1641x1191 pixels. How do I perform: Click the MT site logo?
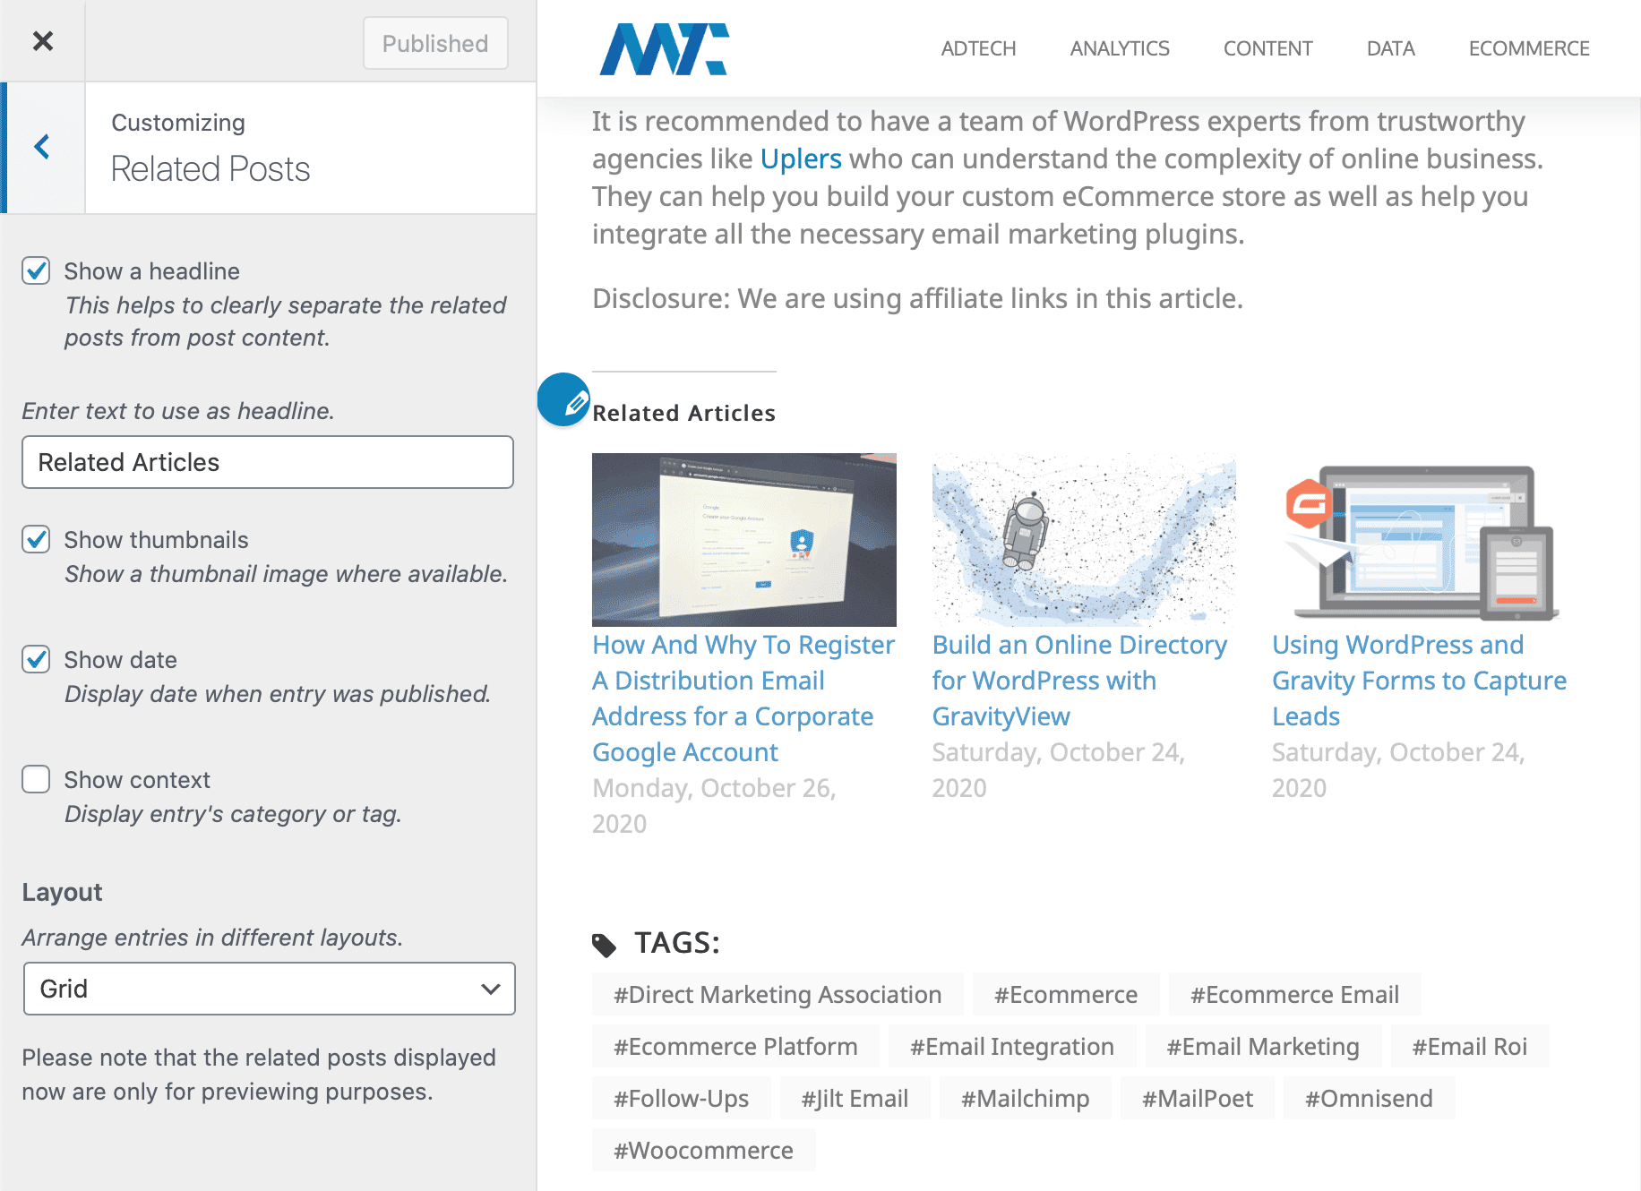coord(664,48)
